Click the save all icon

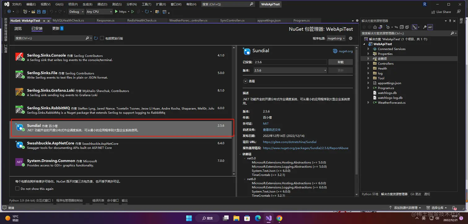pos(44,12)
